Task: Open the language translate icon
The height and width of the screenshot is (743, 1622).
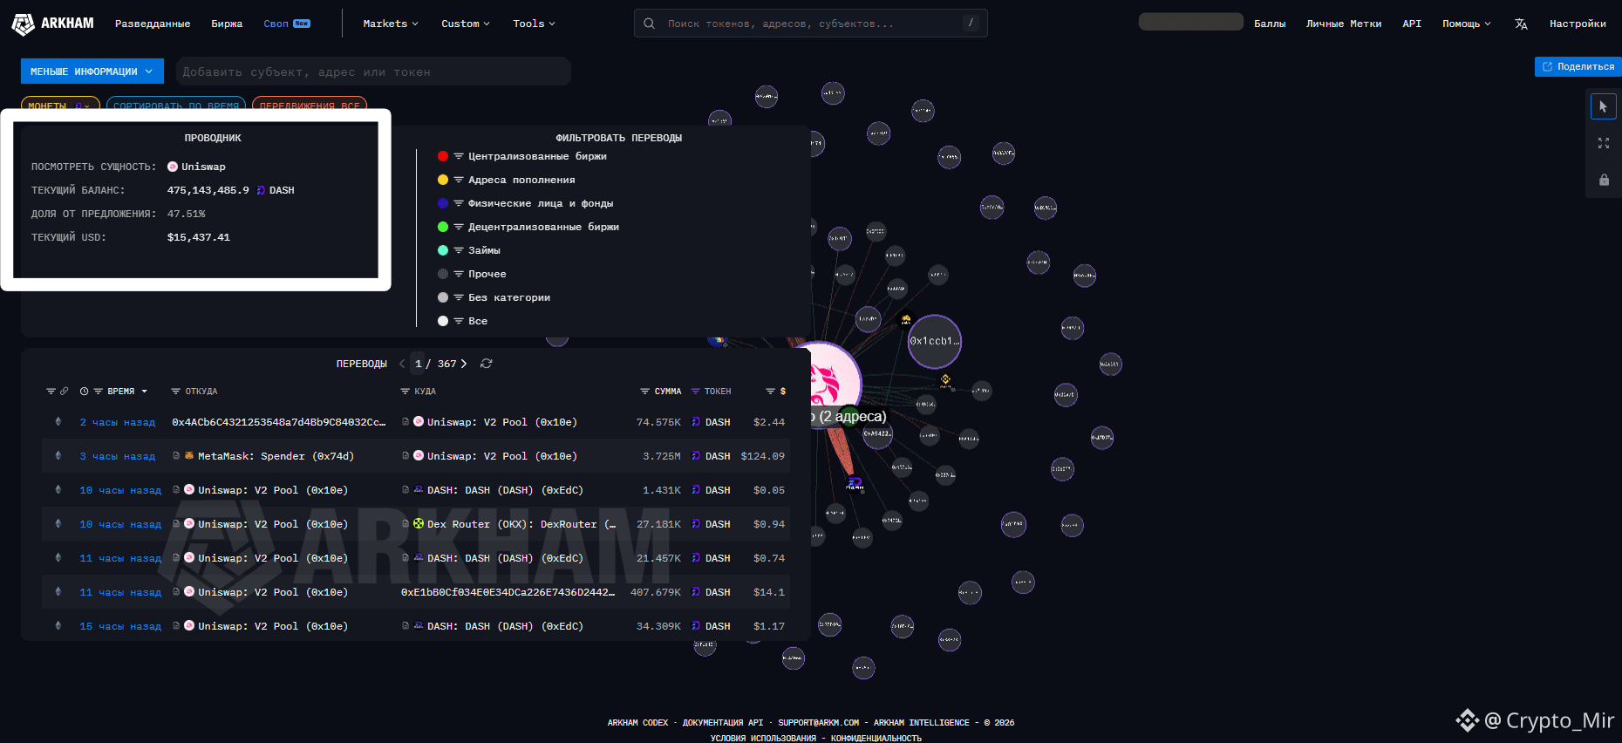Action: click(1521, 24)
